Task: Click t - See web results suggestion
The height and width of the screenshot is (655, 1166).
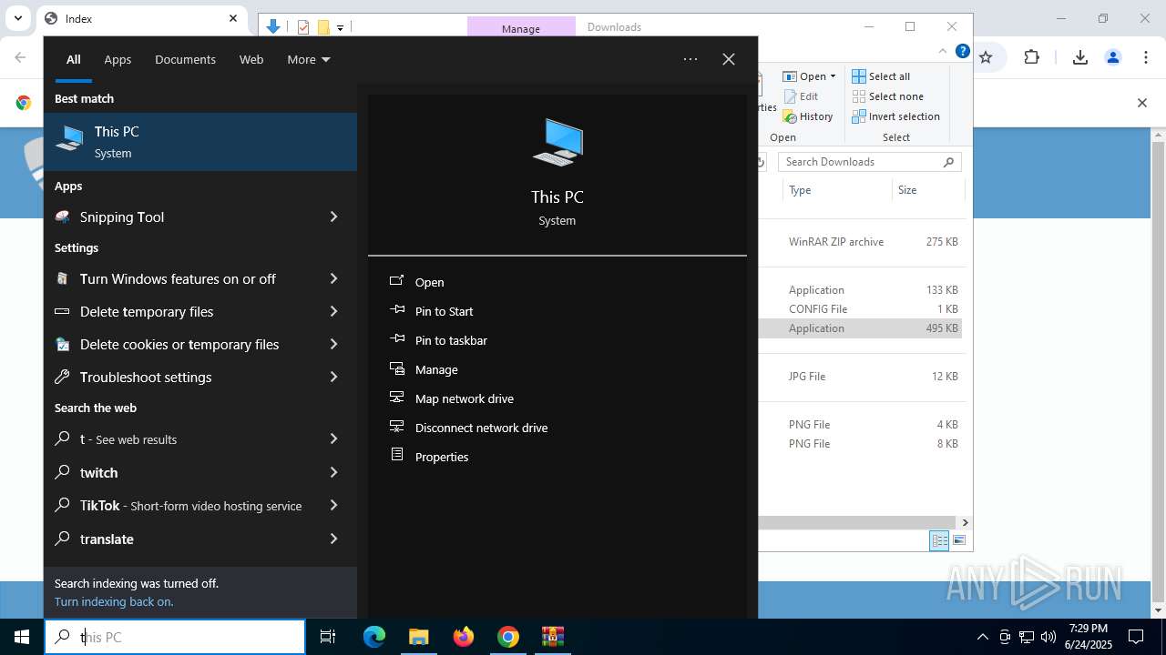Action: [x=200, y=439]
